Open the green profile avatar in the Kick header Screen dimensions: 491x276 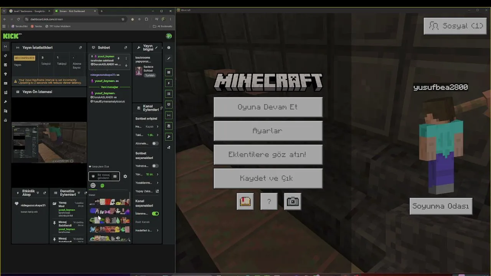tap(169, 36)
